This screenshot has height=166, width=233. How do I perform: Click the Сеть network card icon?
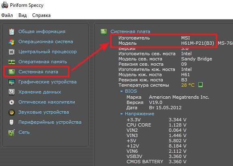tap(12, 132)
